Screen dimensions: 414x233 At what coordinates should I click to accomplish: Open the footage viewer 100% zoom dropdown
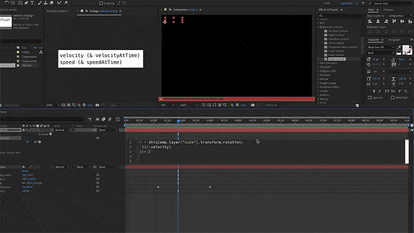(x=52, y=105)
